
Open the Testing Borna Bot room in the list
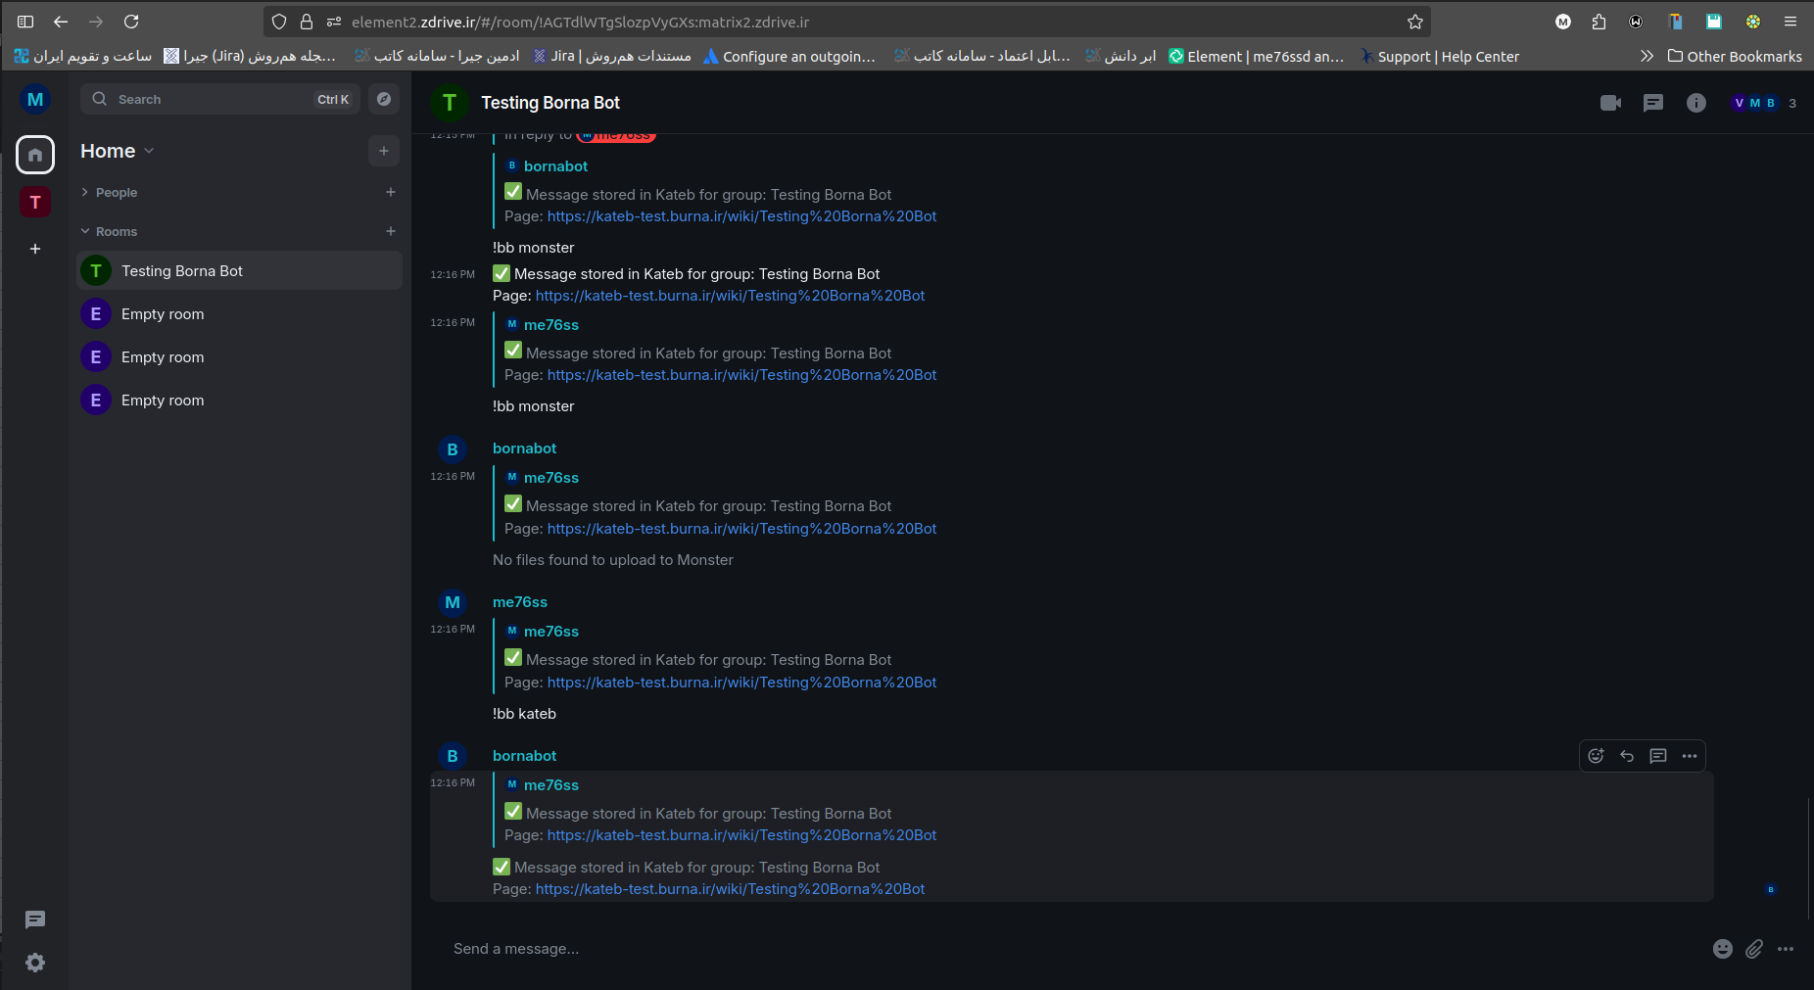click(x=239, y=270)
